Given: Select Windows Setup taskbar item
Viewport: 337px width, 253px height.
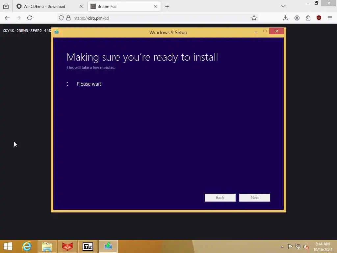Looking at the screenshot, I should (108, 246).
